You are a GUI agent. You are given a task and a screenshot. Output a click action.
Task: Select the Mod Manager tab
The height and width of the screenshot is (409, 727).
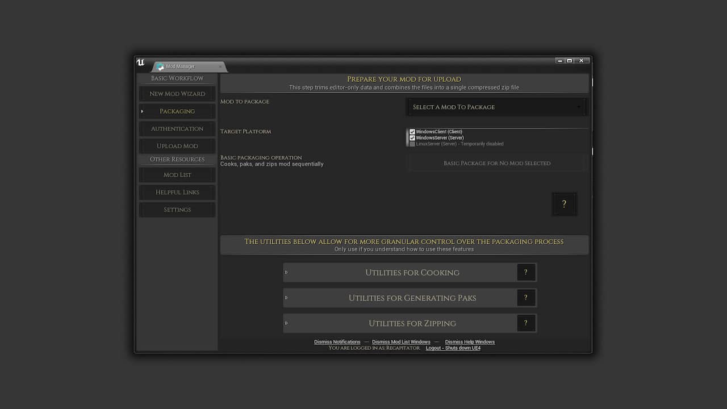(x=189, y=66)
